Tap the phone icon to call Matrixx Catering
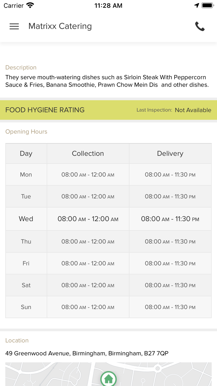 (200, 26)
